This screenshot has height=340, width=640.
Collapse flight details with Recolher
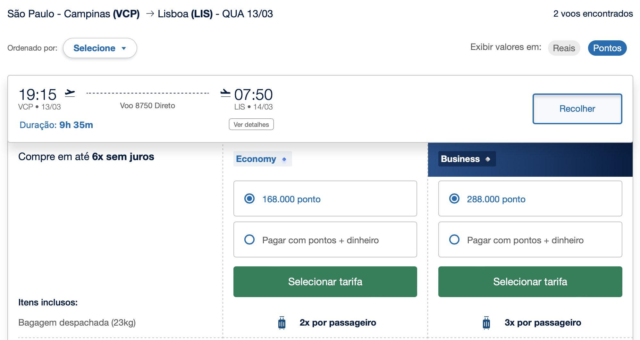click(x=577, y=109)
